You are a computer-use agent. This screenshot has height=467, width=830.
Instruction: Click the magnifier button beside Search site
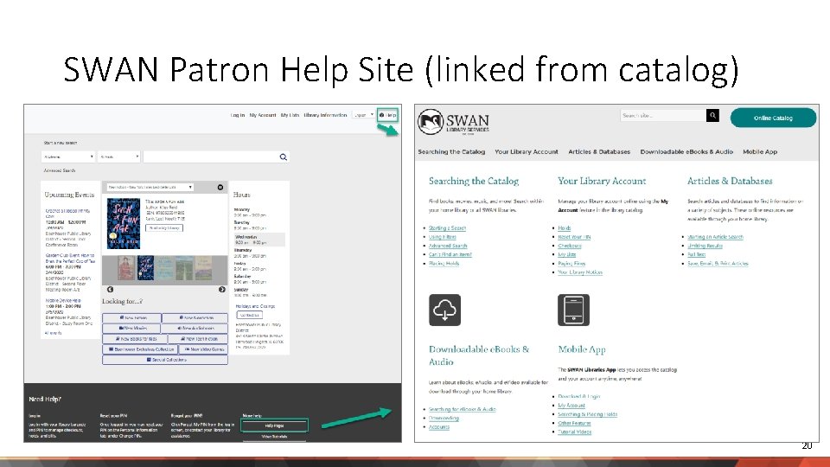click(712, 115)
